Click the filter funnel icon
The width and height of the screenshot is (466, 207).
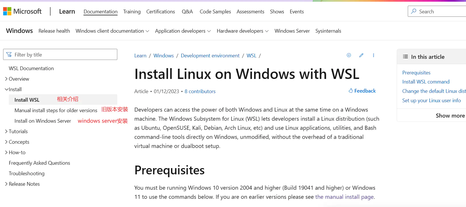[x=9, y=55]
